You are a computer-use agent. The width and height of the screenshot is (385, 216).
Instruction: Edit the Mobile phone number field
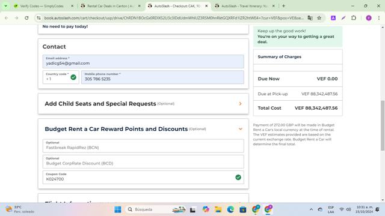click(162, 77)
